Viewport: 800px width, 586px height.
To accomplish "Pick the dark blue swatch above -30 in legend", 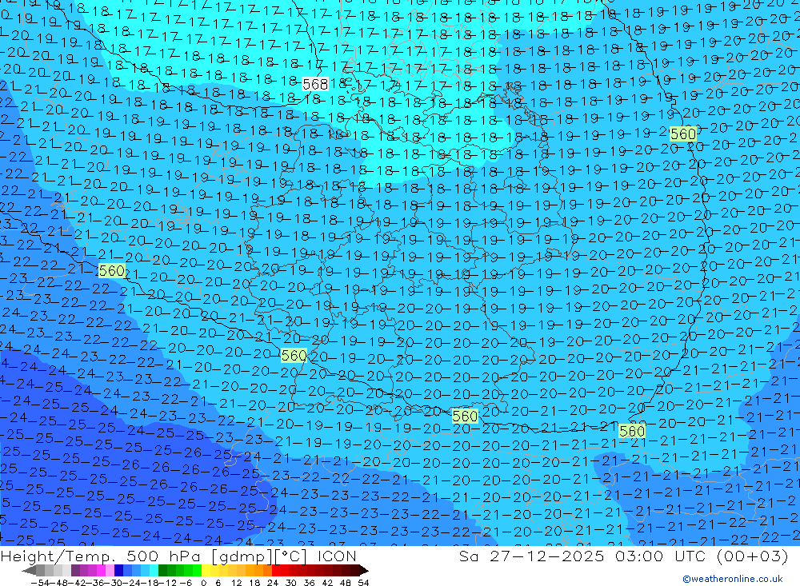I will (118, 571).
